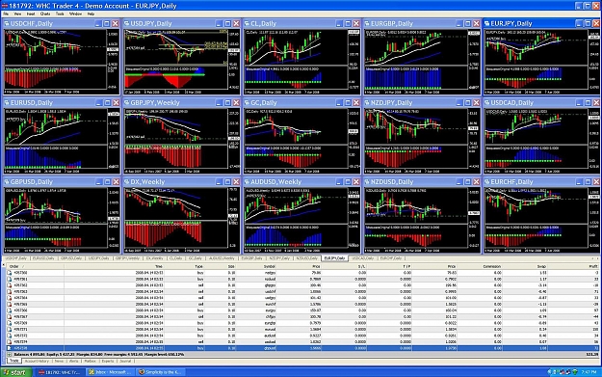Click the order icon of the audusd buy trade
Image resolution: width=602 pixels, height=377 pixels.
10,336
